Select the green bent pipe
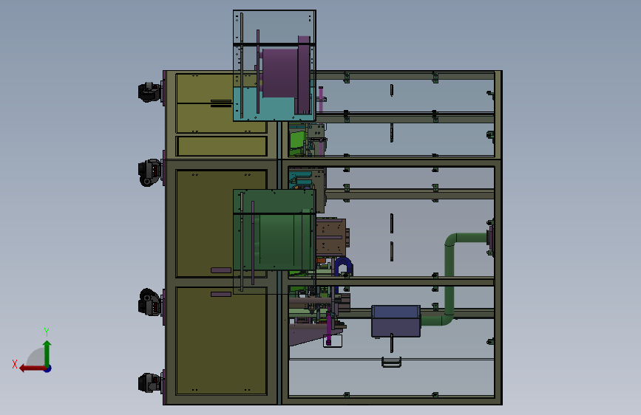The image size is (641, 415). [x=451, y=278]
